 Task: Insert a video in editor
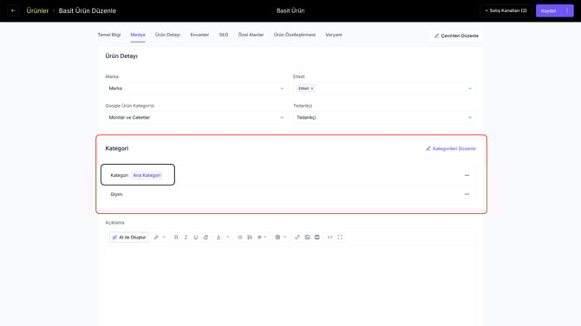pos(317,237)
